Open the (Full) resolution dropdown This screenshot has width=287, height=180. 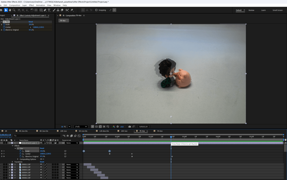point(81,126)
